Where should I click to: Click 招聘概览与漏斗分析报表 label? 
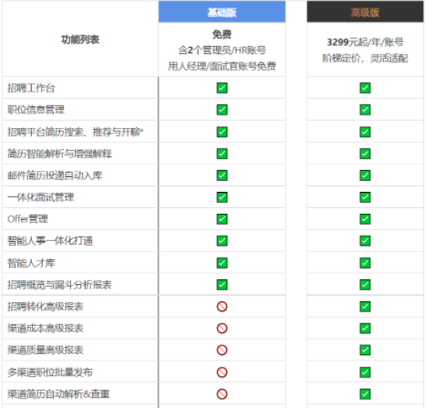tap(59, 285)
